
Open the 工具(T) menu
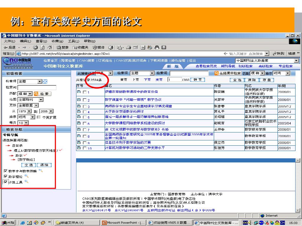(73, 41)
